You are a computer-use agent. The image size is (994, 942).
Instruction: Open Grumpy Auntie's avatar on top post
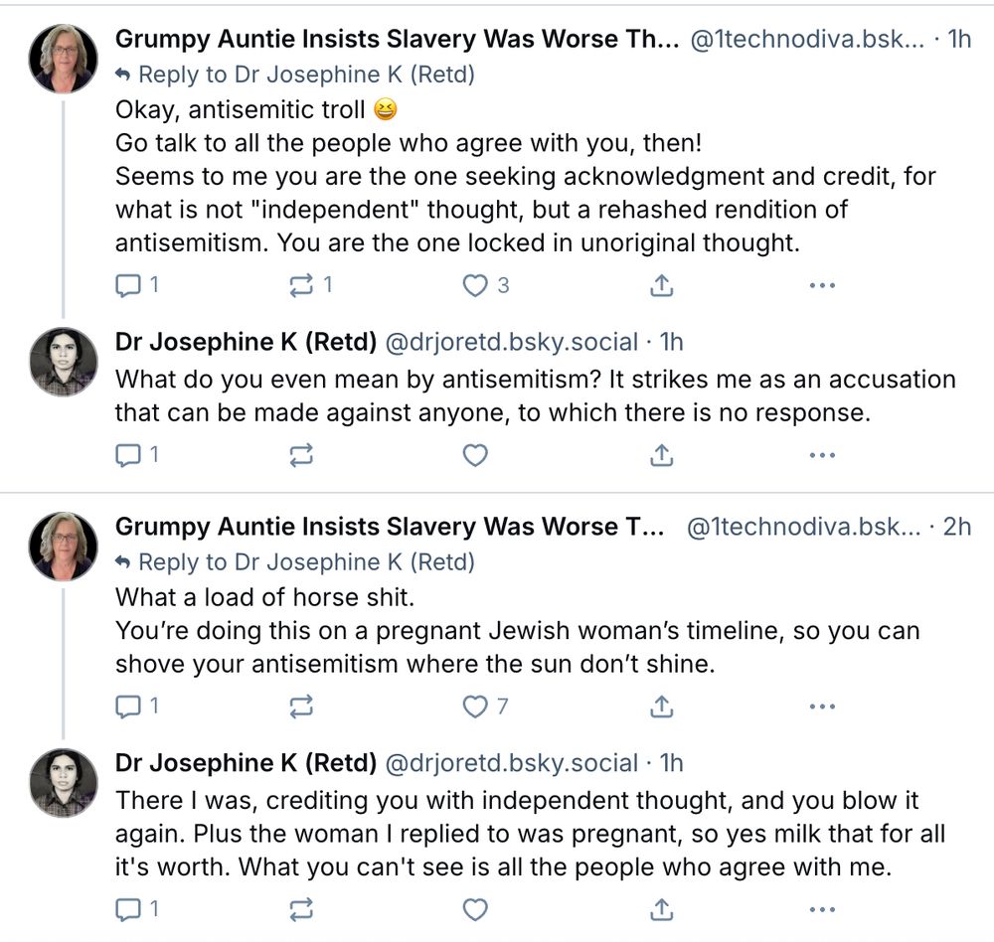pyautogui.click(x=64, y=59)
